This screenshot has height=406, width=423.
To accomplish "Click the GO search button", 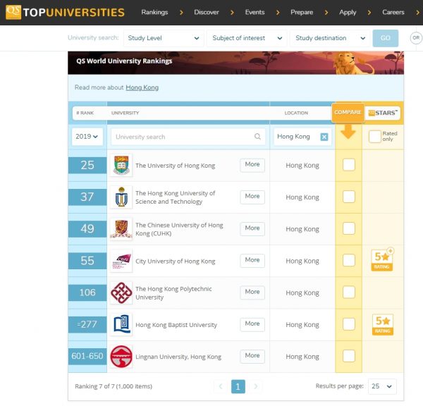I will point(385,38).
